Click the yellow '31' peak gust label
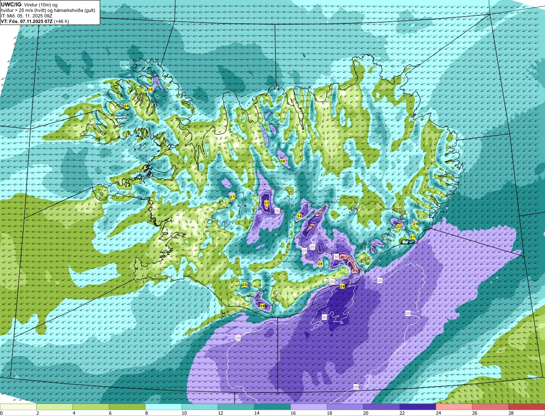545x416 pixels. pyautogui.click(x=399, y=227)
